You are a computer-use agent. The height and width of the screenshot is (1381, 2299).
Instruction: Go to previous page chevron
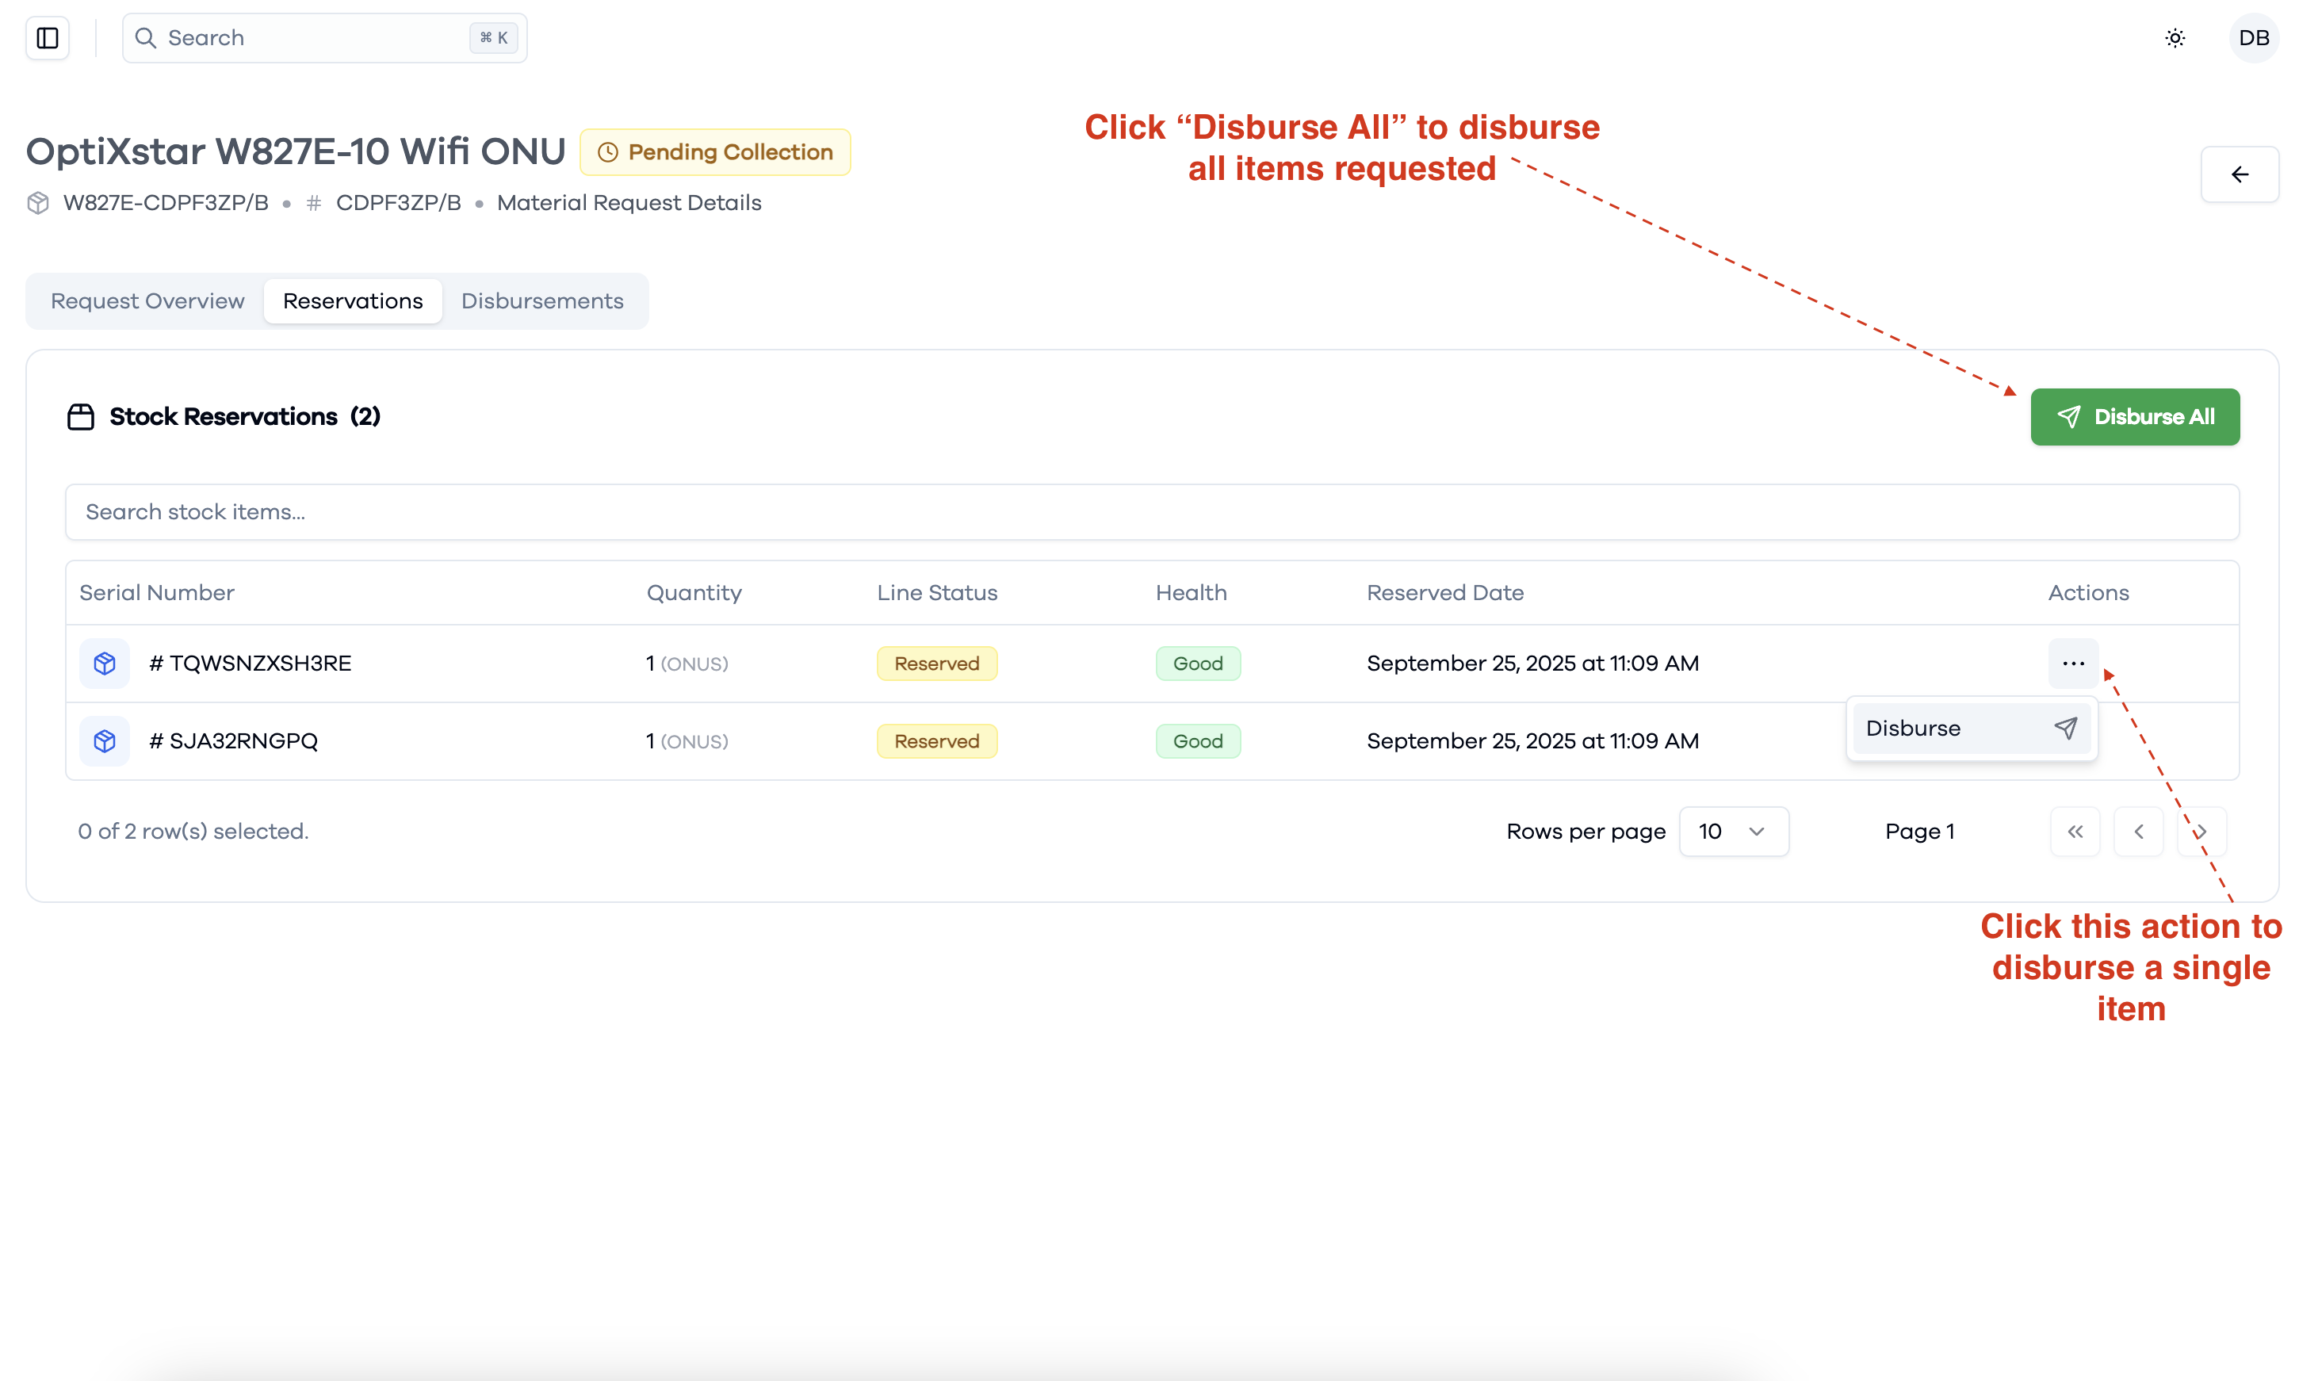pos(2137,831)
